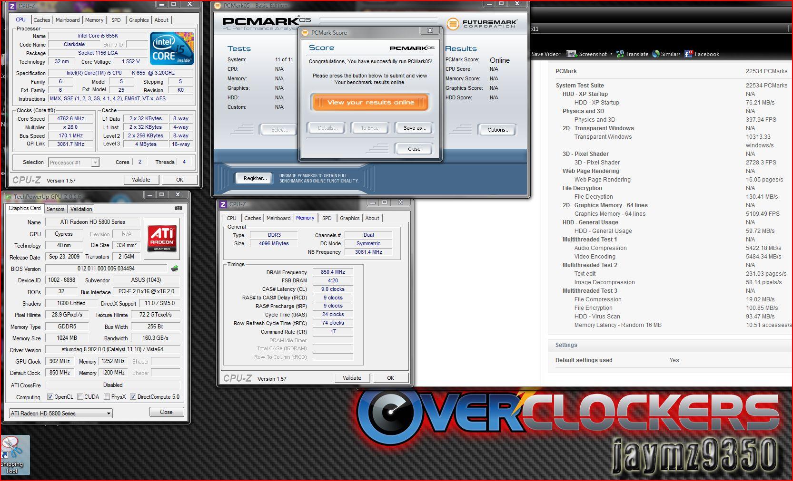Switch to Sensors tab in GPU-Z
This screenshot has width=793, height=481.
(x=55, y=209)
